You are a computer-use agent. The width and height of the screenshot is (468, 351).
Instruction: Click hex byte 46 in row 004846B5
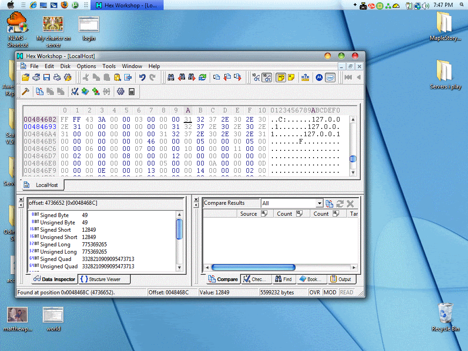point(151,141)
